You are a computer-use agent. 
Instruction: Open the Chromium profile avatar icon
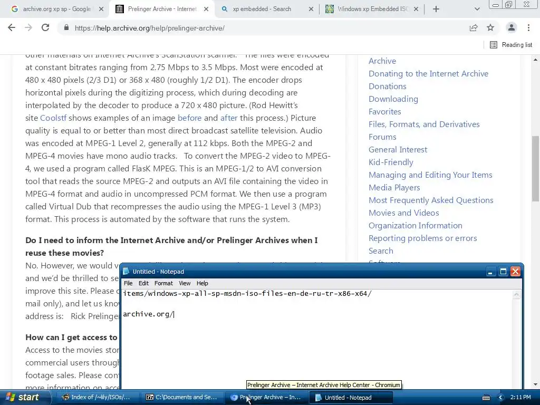point(512,28)
